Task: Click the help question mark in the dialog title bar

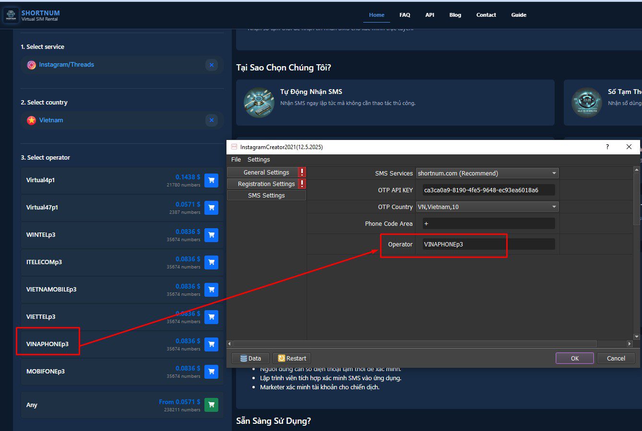Action: [x=607, y=147]
